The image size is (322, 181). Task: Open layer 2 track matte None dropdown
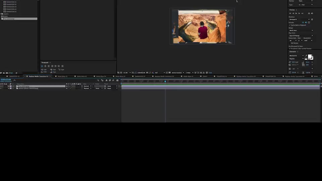(x=99, y=88)
